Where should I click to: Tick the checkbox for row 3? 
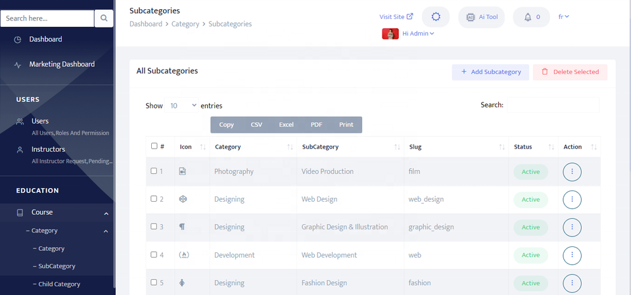point(154,227)
